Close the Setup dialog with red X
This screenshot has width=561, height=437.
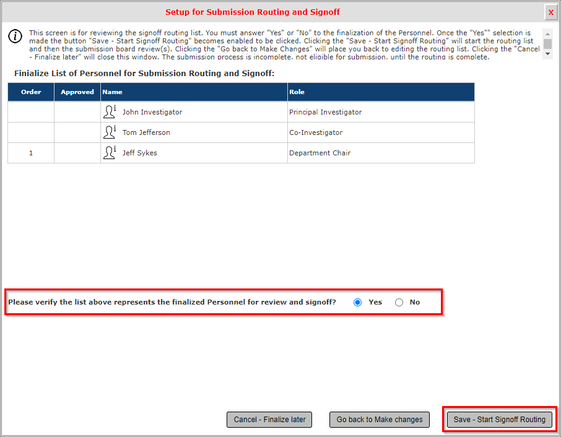[551, 12]
